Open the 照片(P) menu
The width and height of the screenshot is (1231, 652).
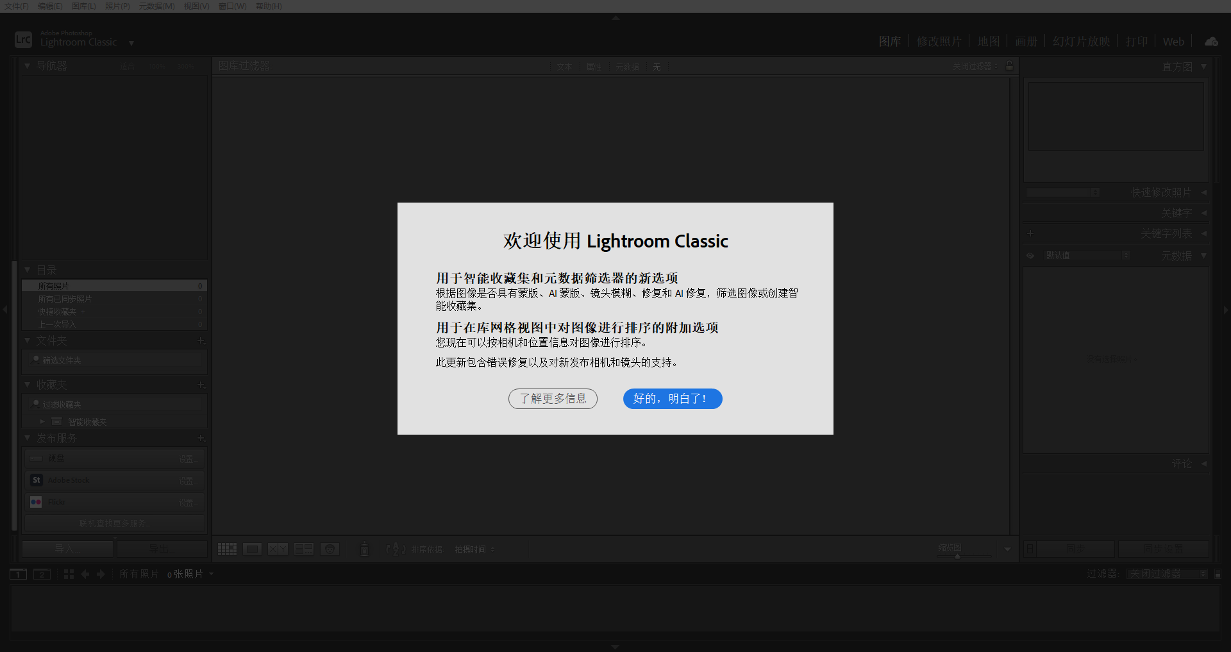point(117,6)
